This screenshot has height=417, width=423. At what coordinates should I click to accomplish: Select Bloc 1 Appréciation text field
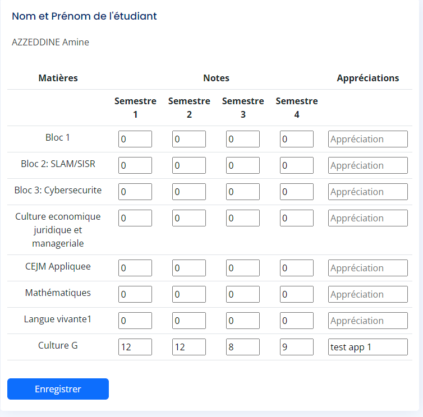(367, 139)
